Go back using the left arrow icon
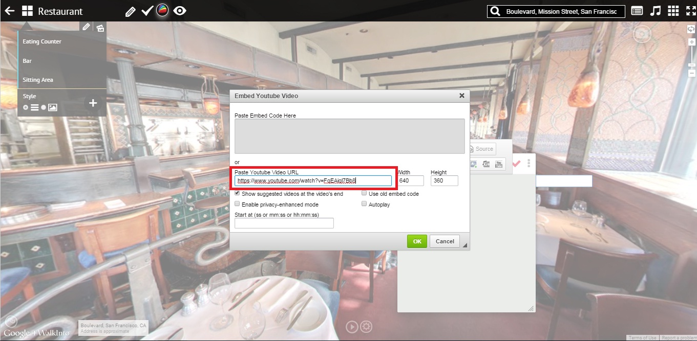 [x=9, y=11]
